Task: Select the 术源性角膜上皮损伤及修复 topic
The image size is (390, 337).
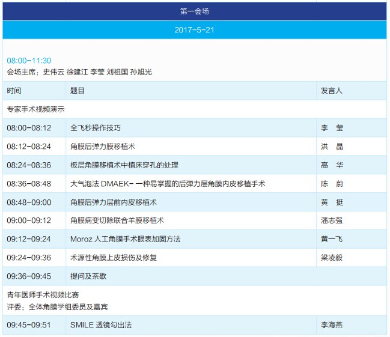Action: click(x=114, y=258)
